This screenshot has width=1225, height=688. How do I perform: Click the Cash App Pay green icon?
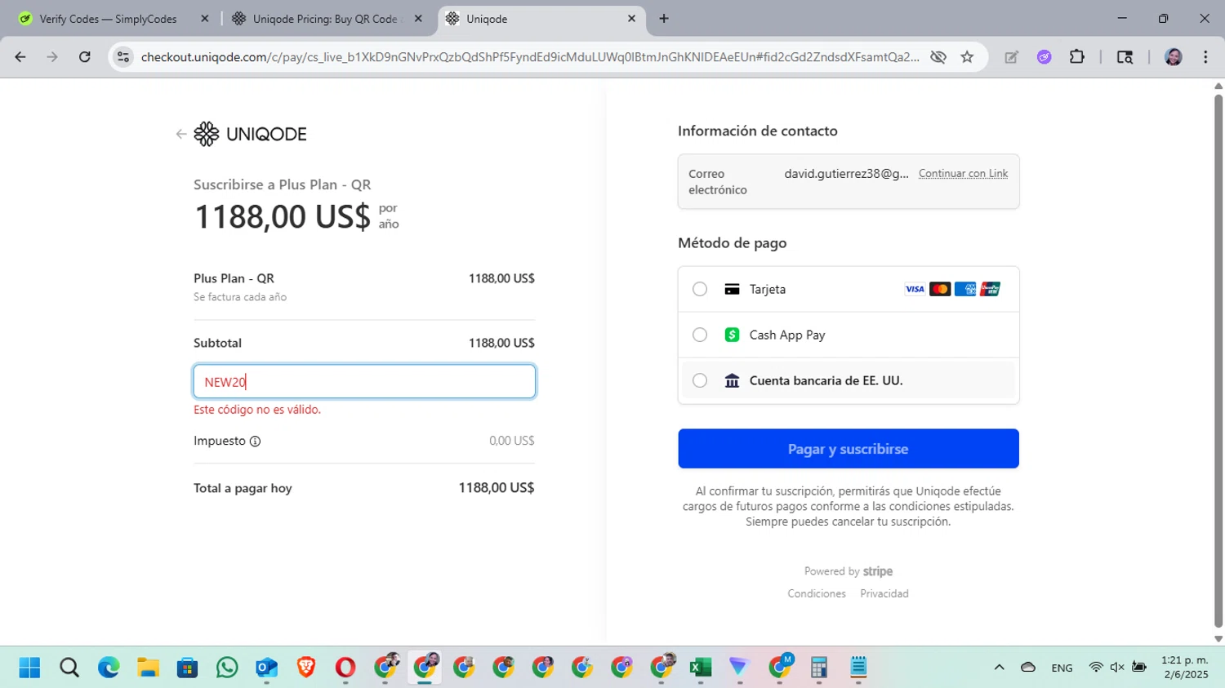click(732, 335)
